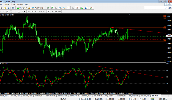Zoom in on the chart
Image resolution: width=172 pixels, height=100 pixels.
tap(60, 8)
